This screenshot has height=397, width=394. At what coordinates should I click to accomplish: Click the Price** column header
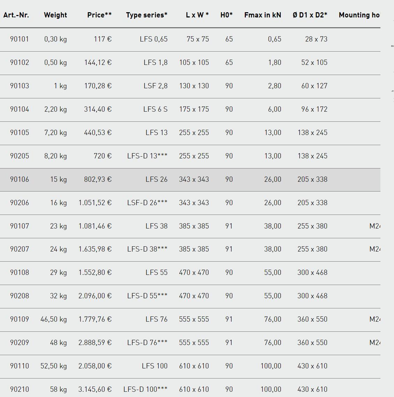coord(99,15)
